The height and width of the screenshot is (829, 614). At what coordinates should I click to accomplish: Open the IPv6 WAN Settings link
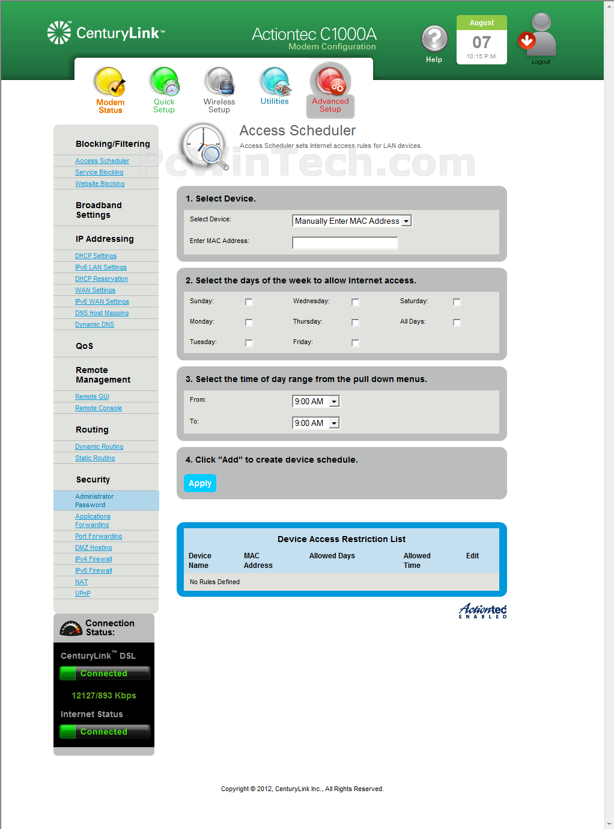coord(102,301)
